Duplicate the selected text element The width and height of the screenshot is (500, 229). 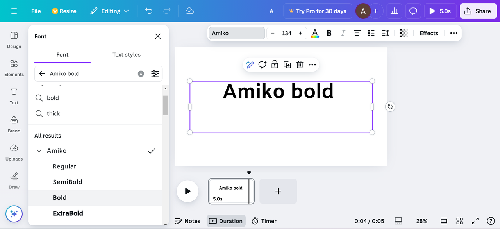tap(287, 64)
